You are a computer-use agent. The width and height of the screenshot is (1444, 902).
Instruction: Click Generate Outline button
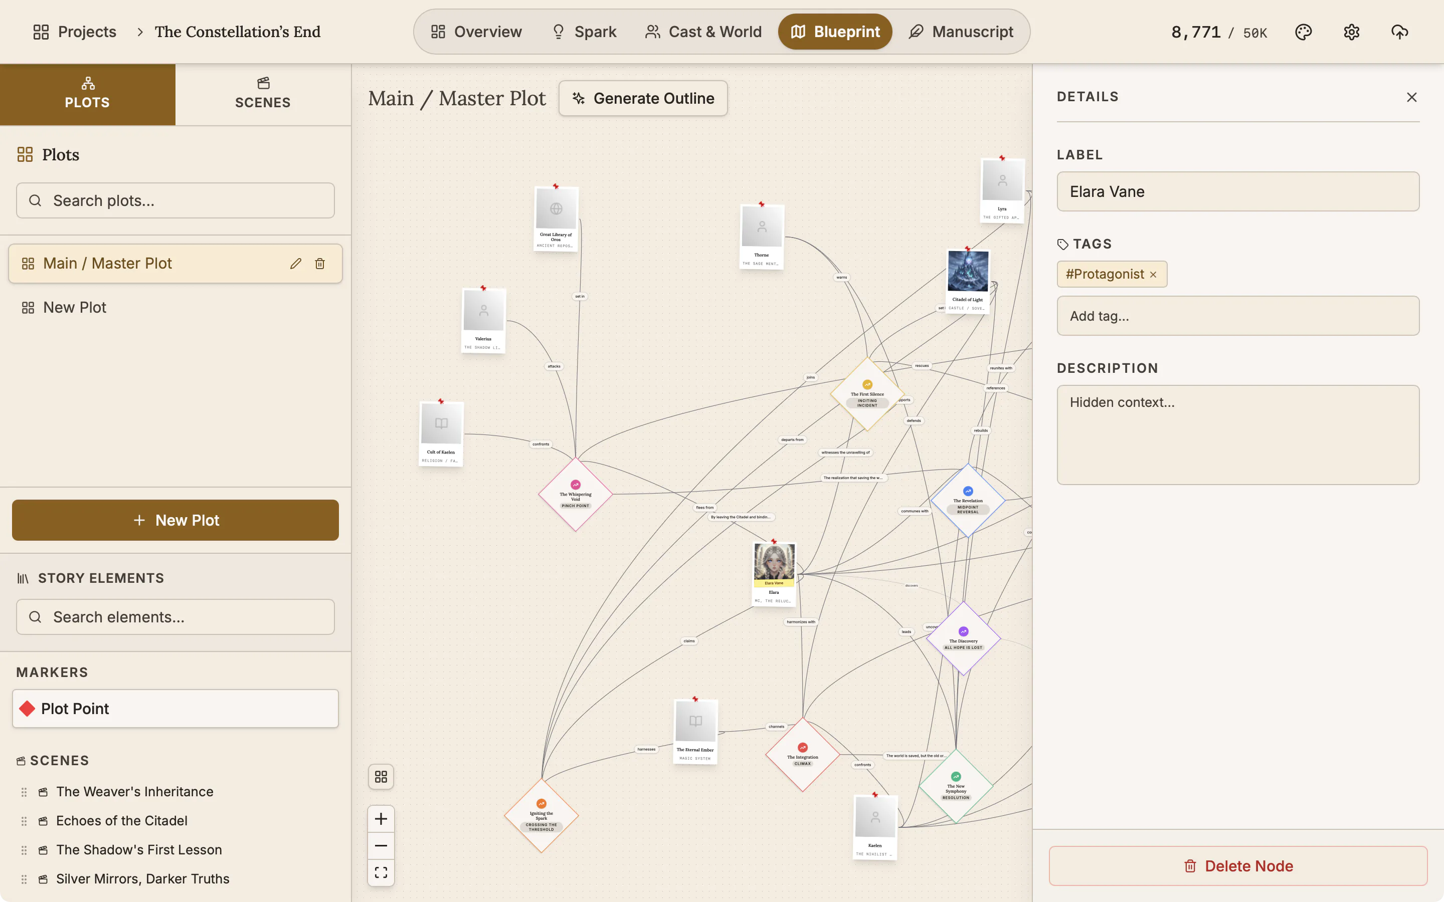tap(643, 98)
